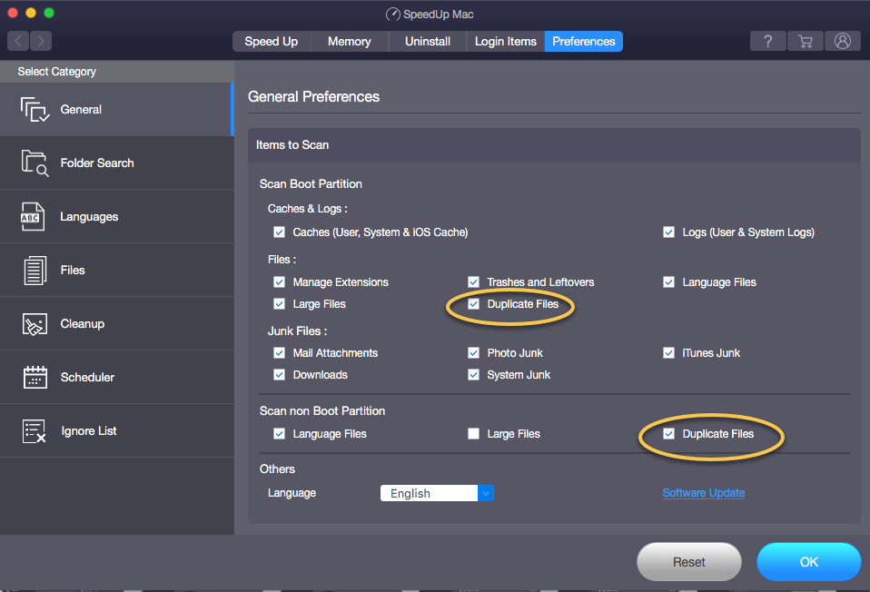Viewport: 870px width, 592px height.
Task: Open the Scheduler calendar icon
Action: pyautogui.click(x=35, y=378)
